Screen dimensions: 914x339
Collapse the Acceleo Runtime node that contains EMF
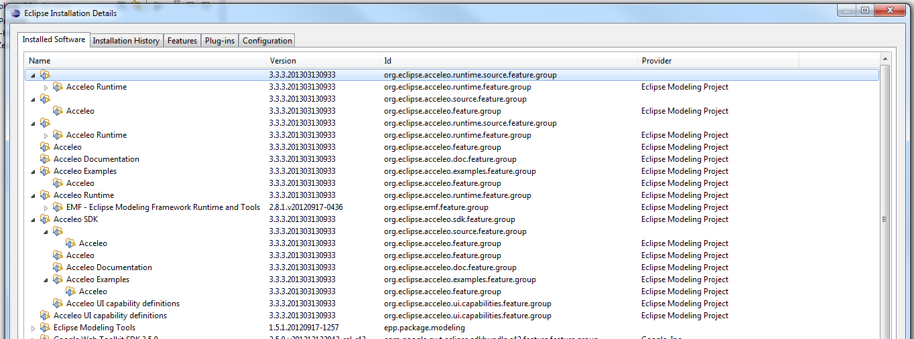pyautogui.click(x=33, y=196)
